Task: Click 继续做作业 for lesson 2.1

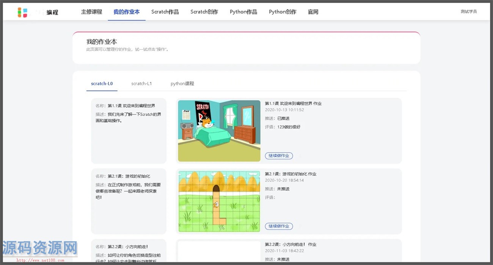Action: (x=279, y=226)
